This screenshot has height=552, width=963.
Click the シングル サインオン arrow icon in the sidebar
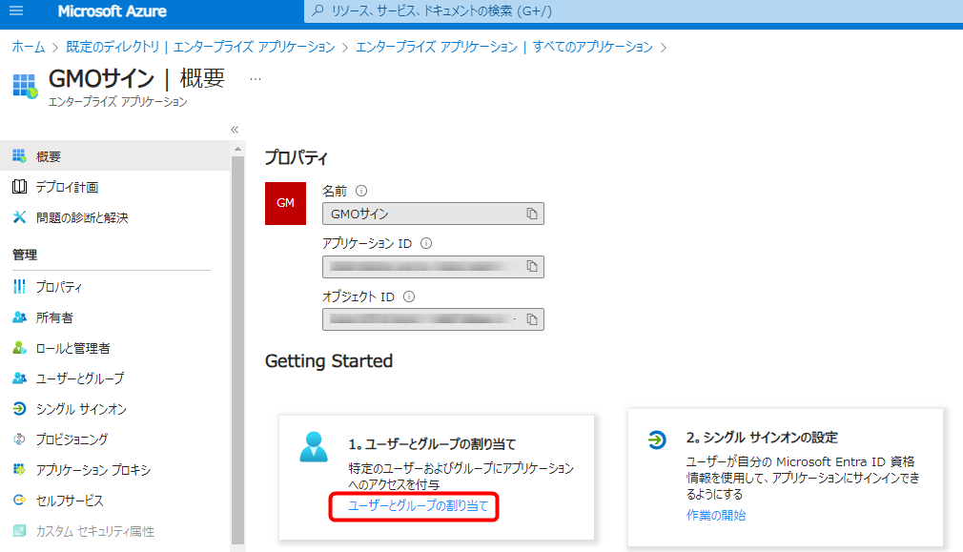[20, 409]
